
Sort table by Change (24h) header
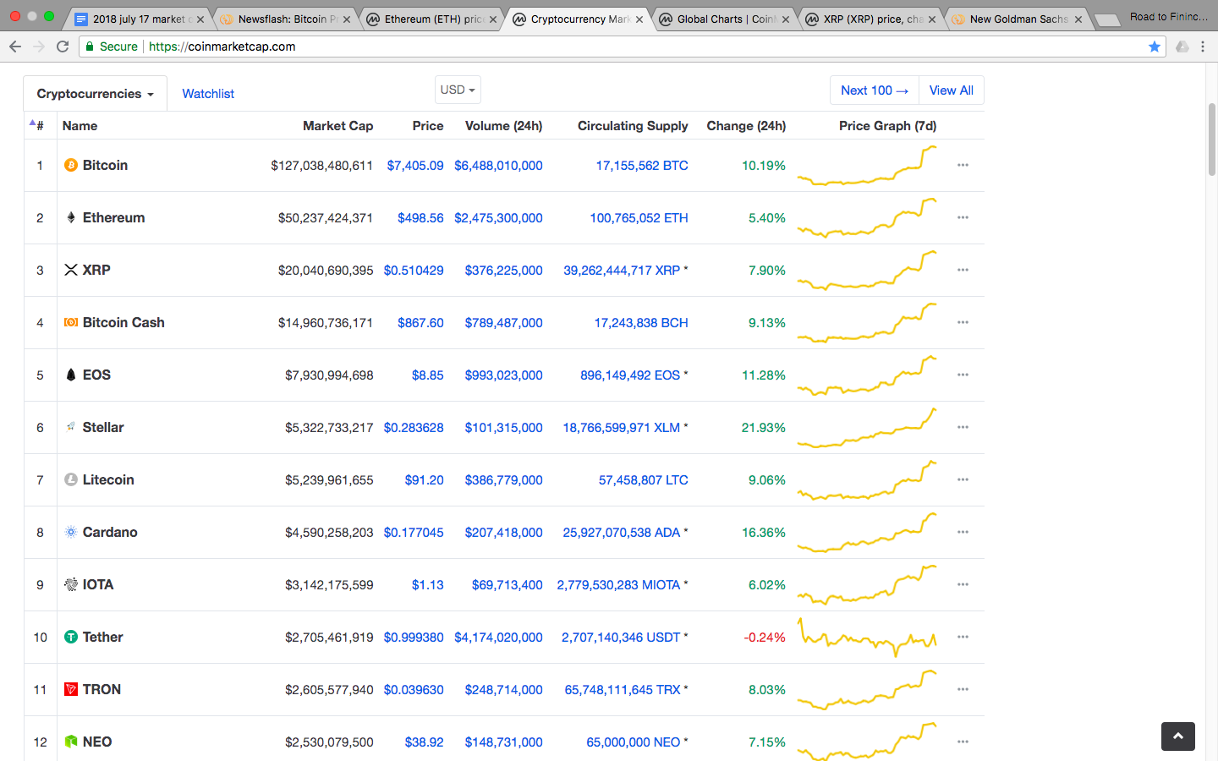point(746,125)
